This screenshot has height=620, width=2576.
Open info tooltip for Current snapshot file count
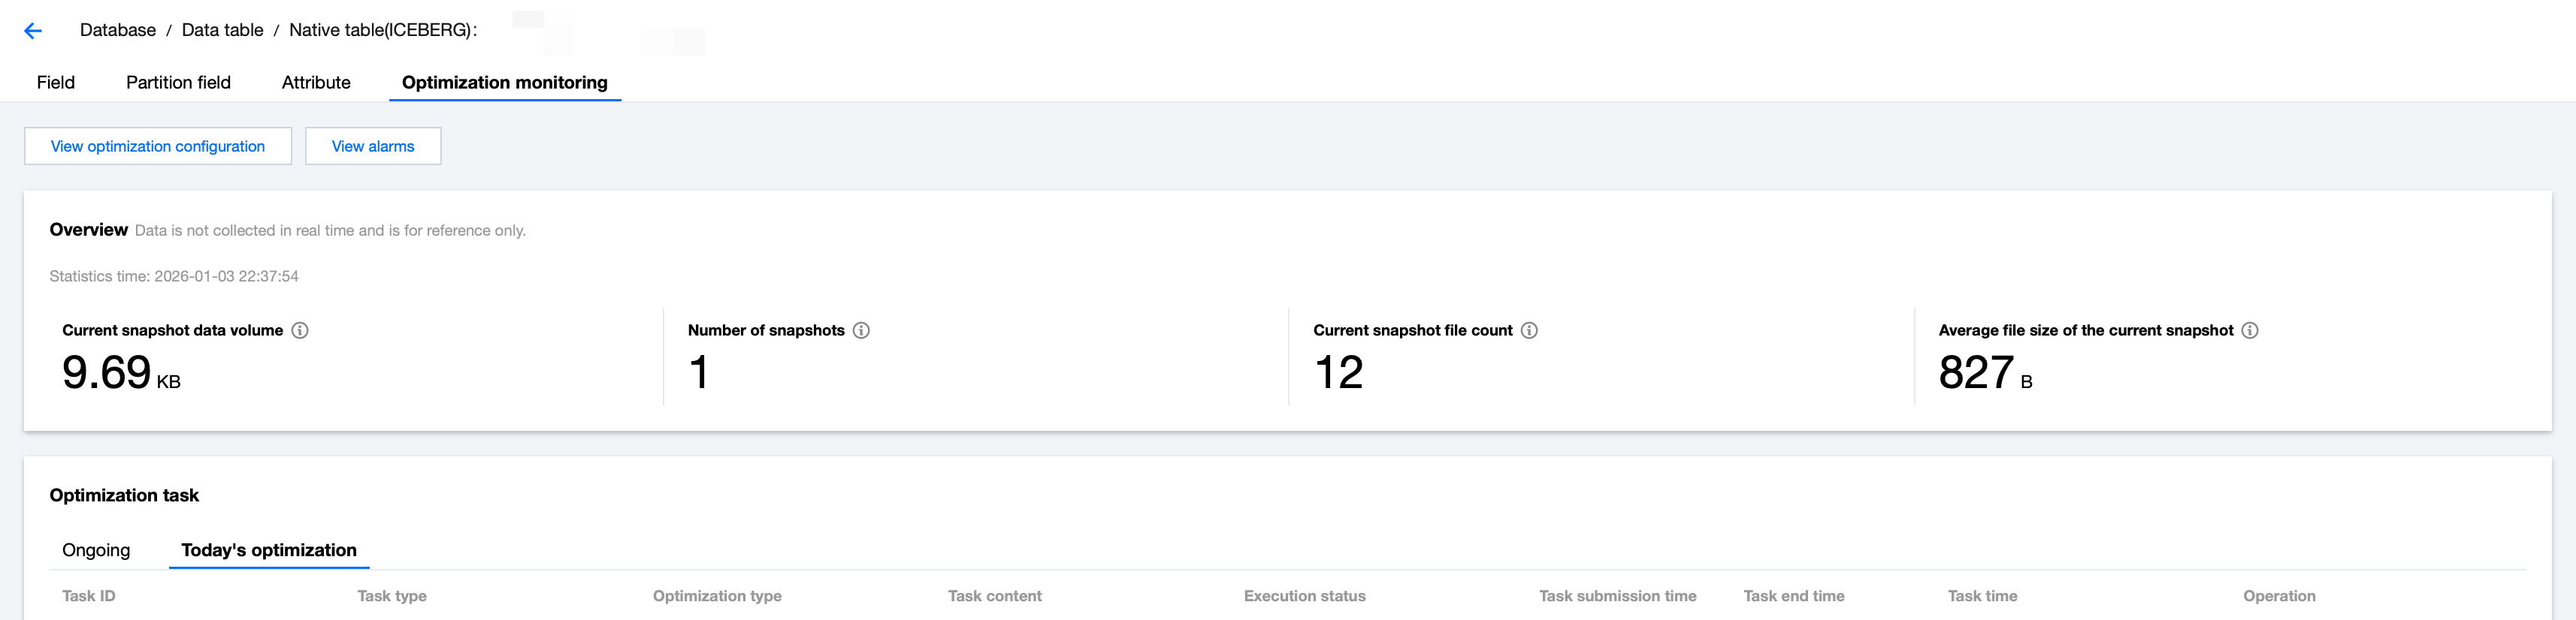coord(1529,330)
